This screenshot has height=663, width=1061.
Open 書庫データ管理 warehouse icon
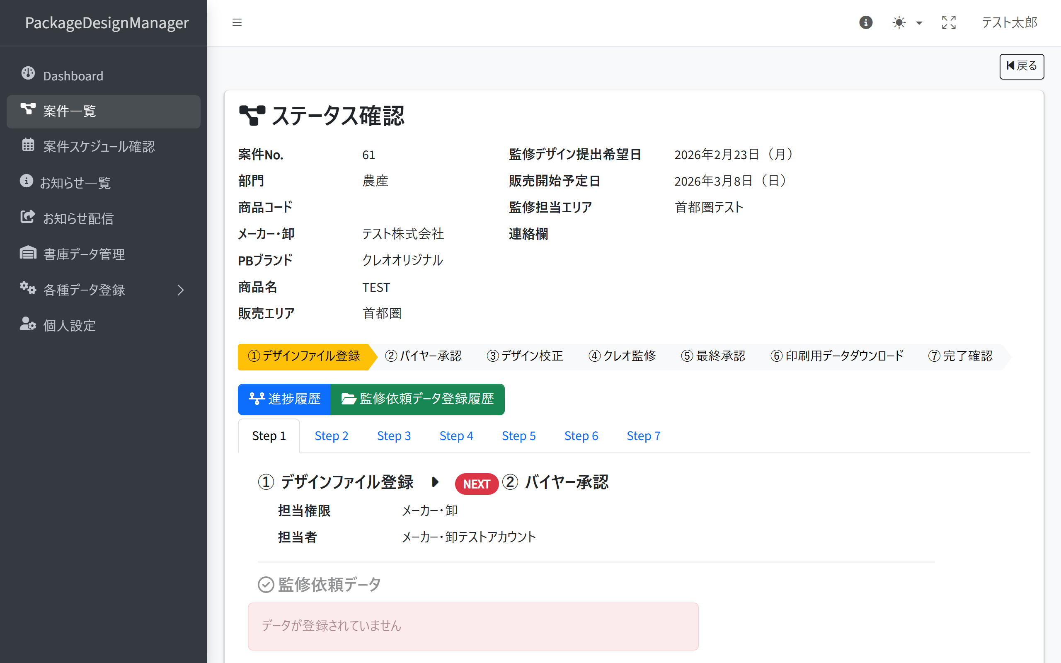[x=28, y=253]
